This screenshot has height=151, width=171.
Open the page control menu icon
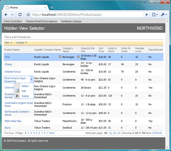(155, 14)
